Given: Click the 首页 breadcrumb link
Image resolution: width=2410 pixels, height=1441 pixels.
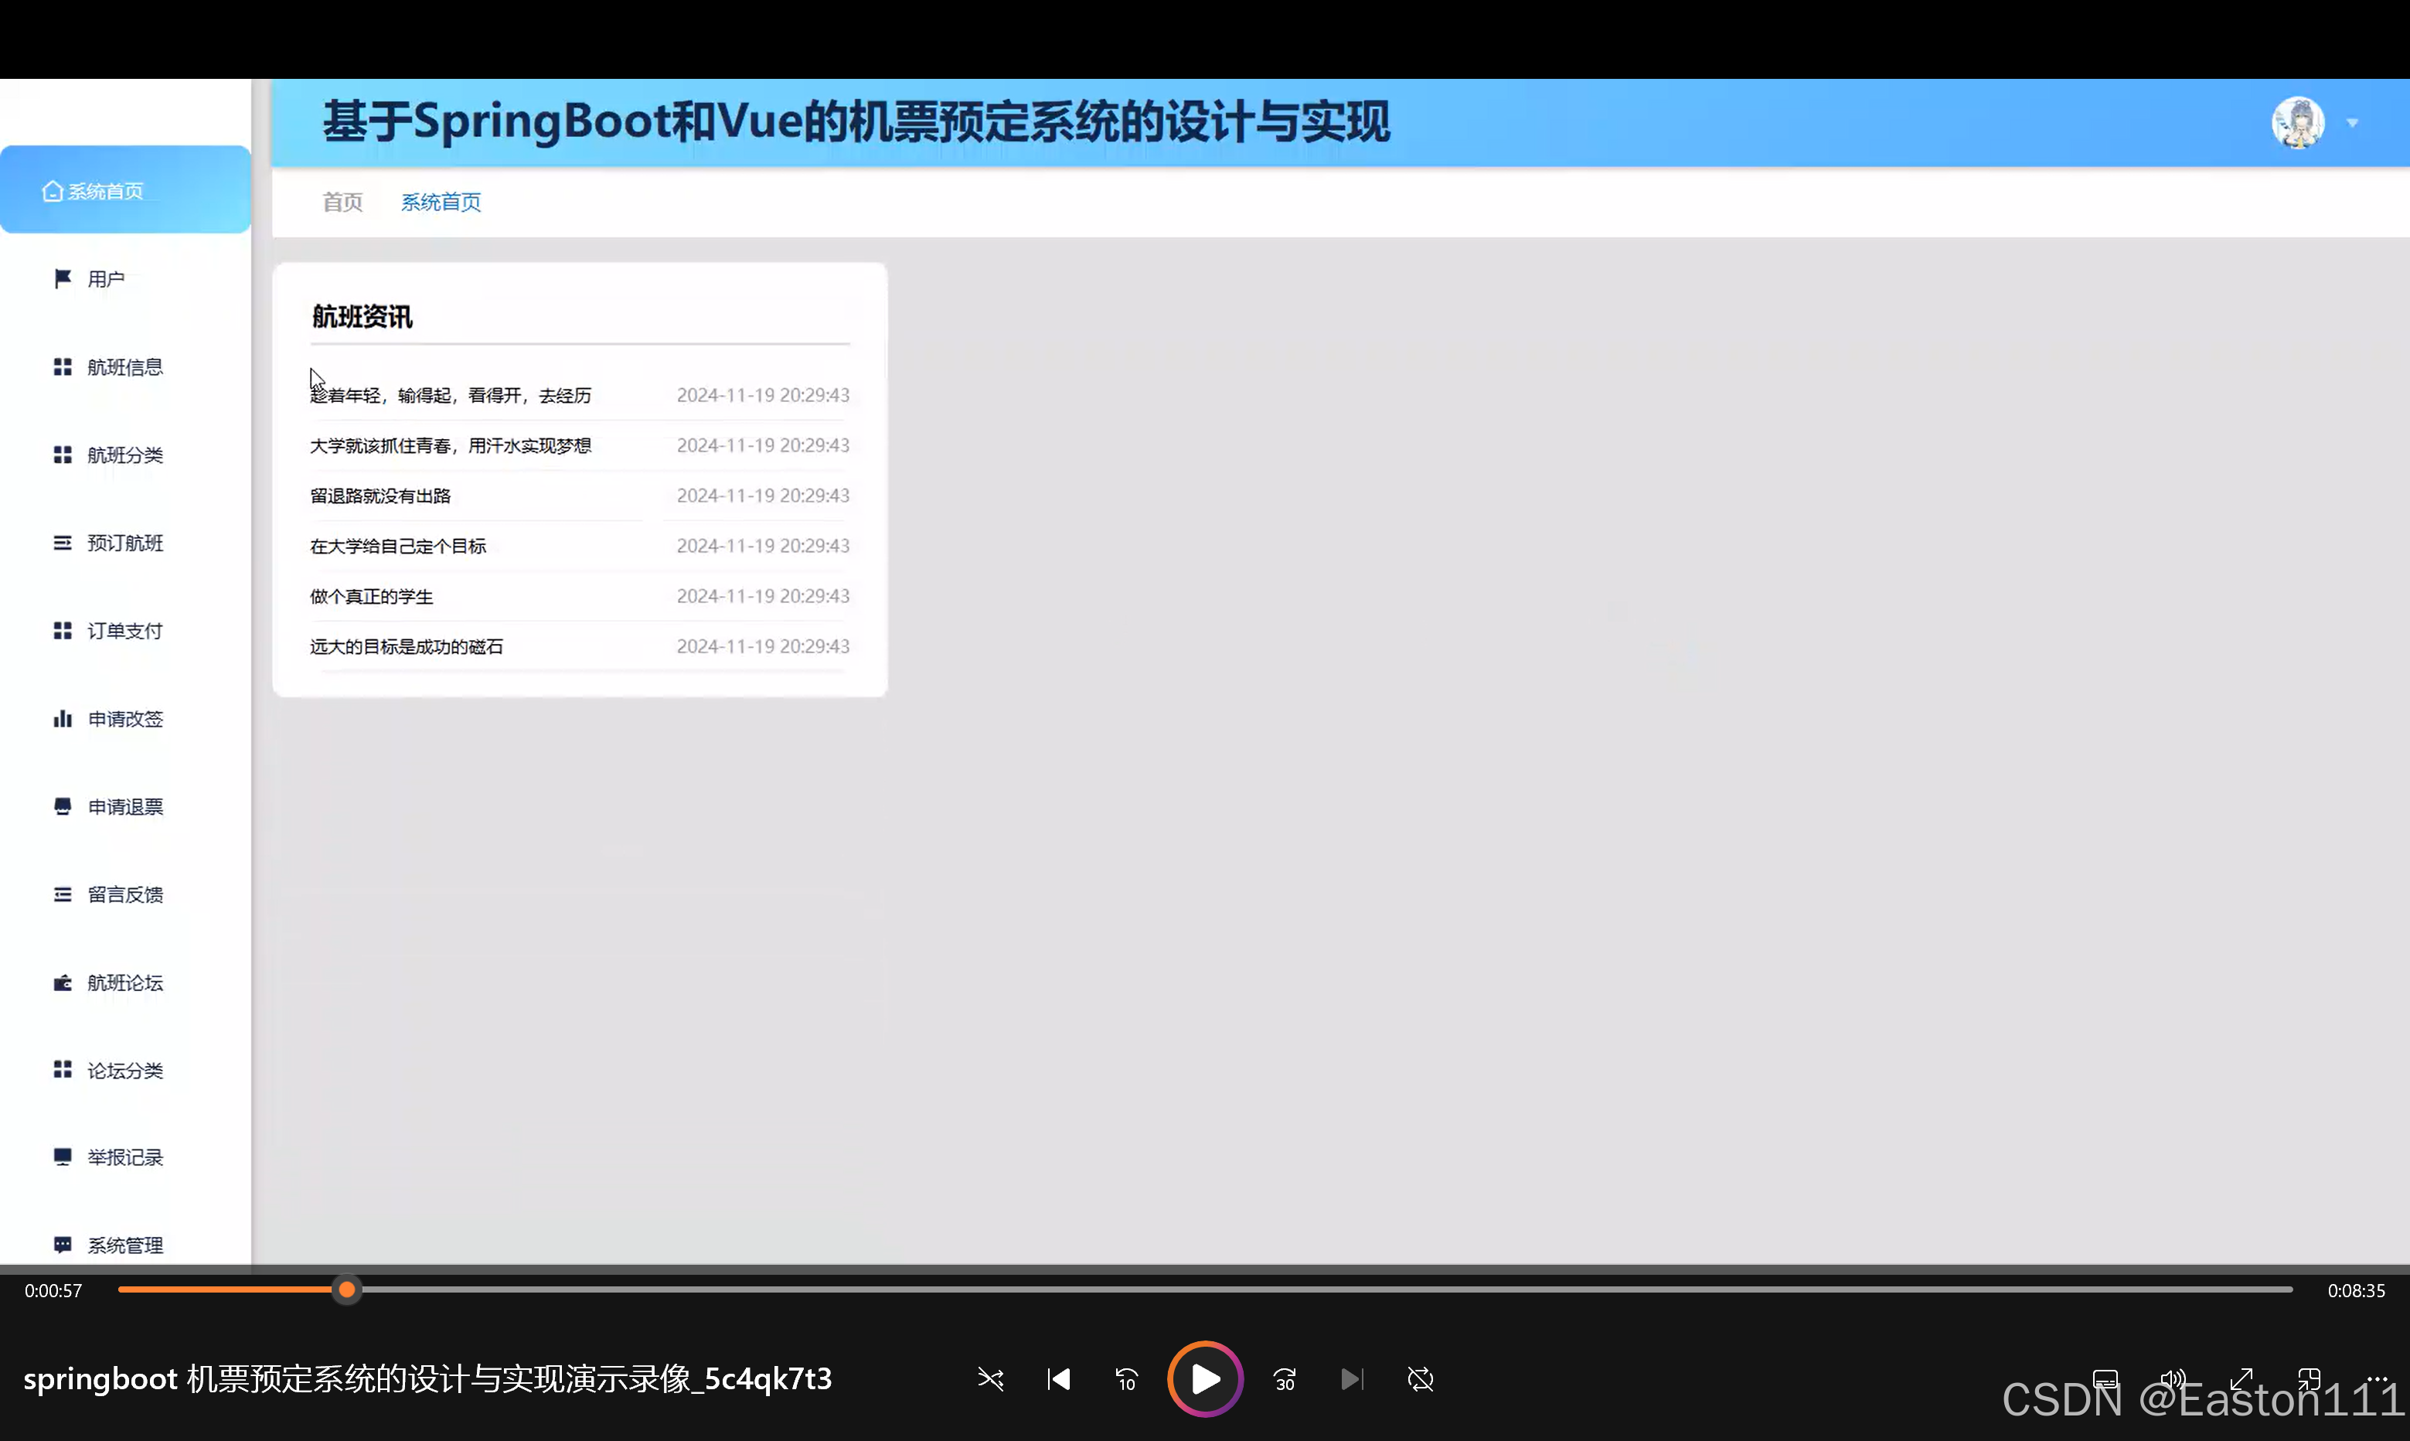Looking at the screenshot, I should [342, 202].
